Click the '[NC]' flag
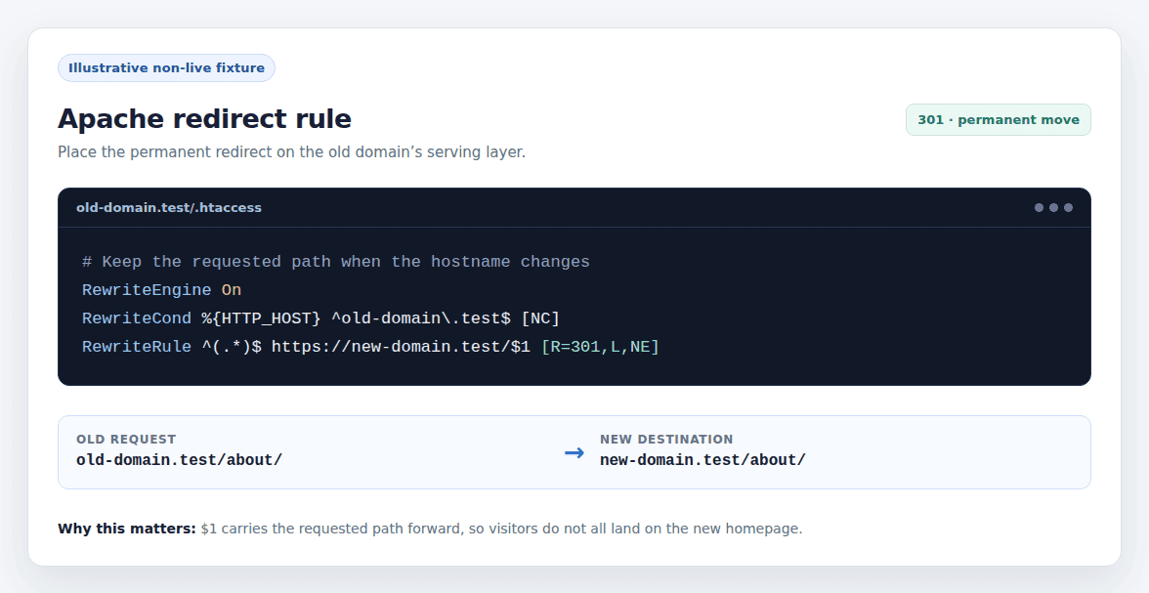The width and height of the screenshot is (1149, 593). pos(541,318)
